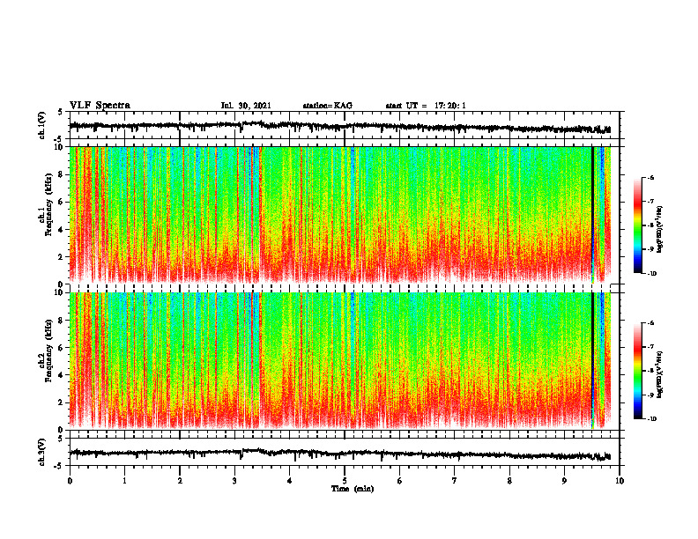Click the date 'Jul 30, 2021' in header
698x539 pixels.
[x=246, y=106]
